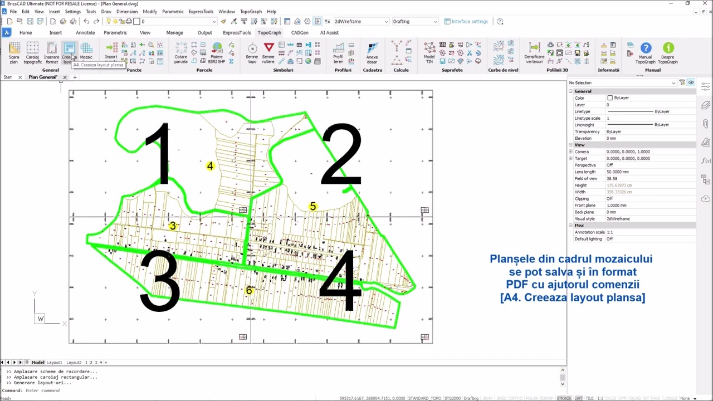The width and height of the screenshot is (713, 401).
Task: Open Manual TopoGraph help
Action: pos(646,53)
